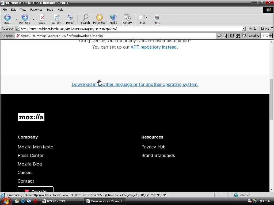
Task: Go to the Home page
Action: click(70, 19)
